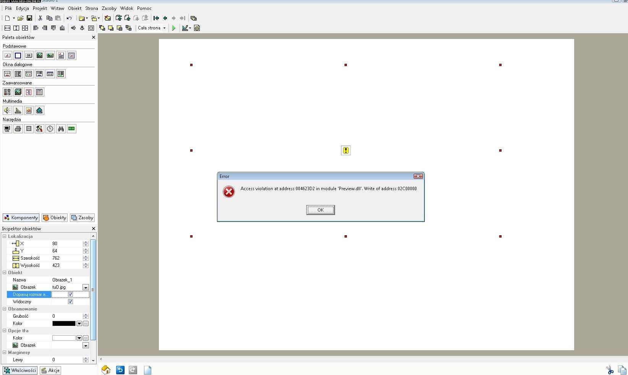Open the Obrazek tu0.jpg dropdown

click(86, 287)
